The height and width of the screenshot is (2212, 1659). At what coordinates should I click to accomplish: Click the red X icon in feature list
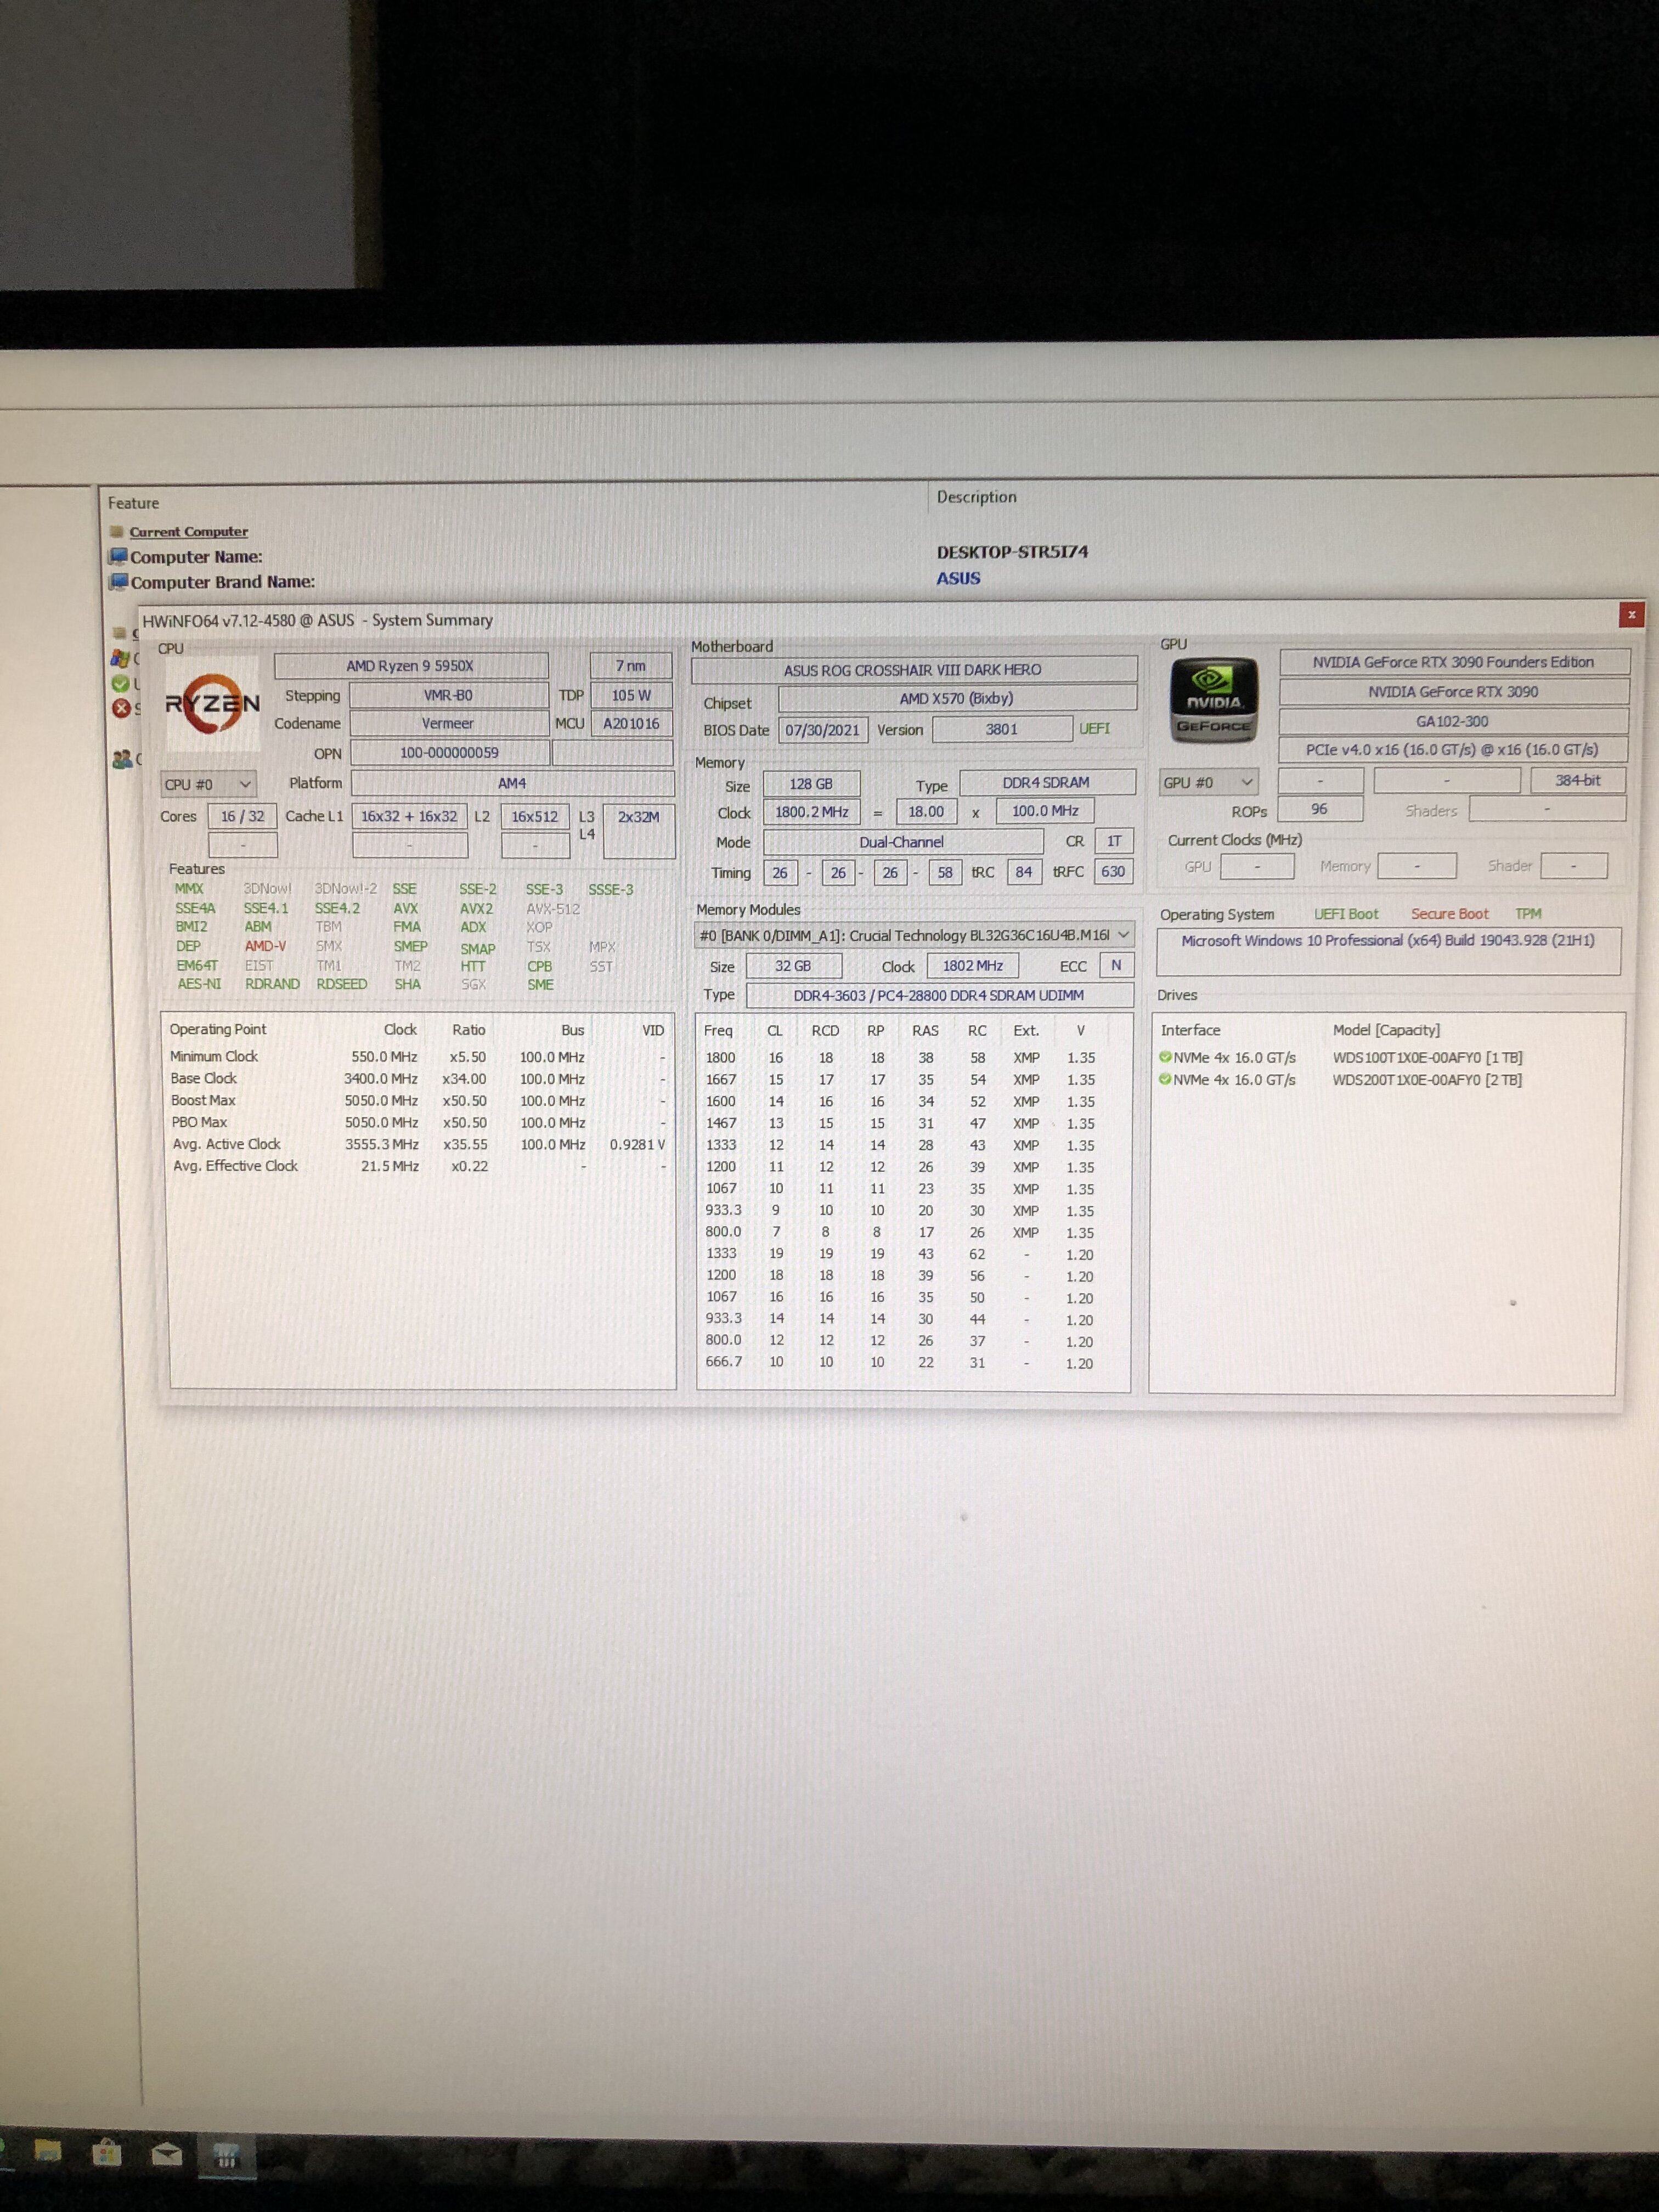pyautogui.click(x=121, y=708)
